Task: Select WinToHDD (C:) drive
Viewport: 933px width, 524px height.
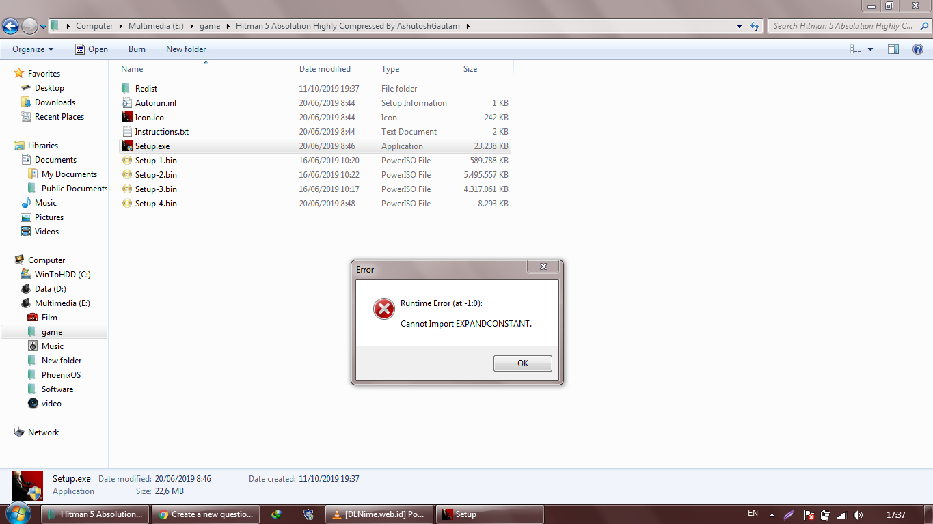Action: coord(62,275)
